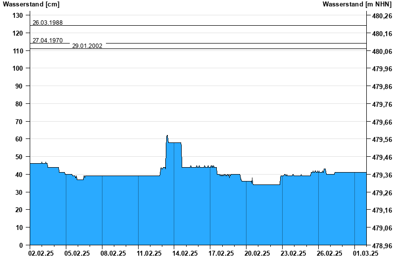Click the 01.03.25 date label
This screenshot has height=272, width=396.
366,253
